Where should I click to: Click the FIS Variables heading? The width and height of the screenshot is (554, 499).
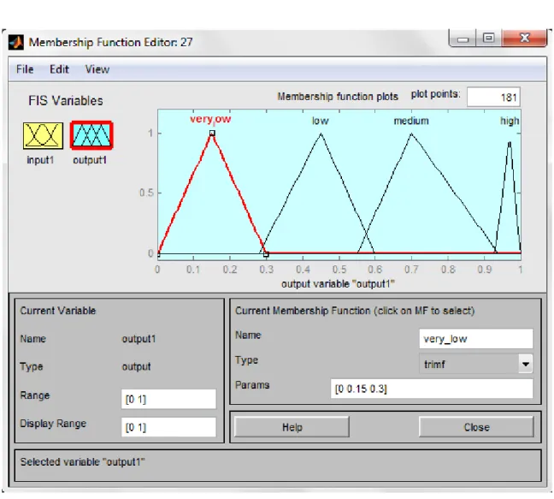tap(66, 101)
